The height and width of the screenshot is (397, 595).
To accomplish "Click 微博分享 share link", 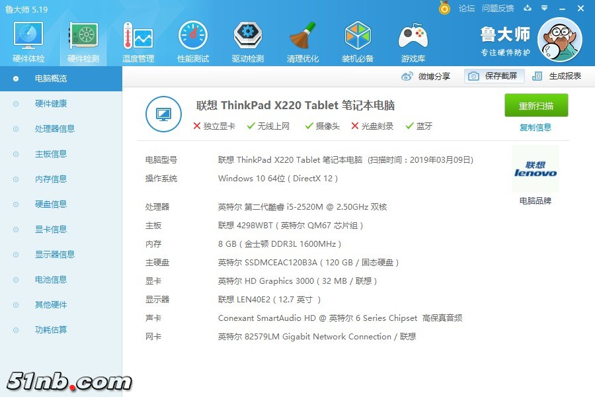I will [434, 76].
